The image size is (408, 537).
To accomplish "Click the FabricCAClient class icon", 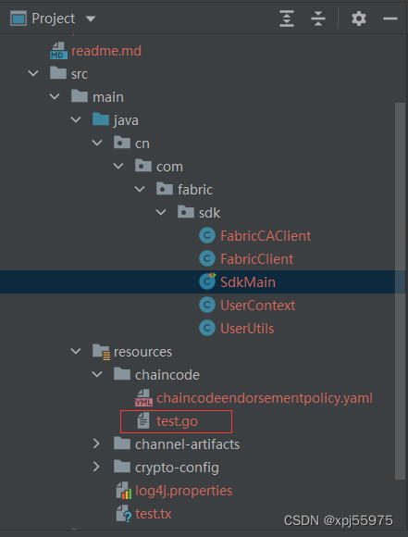I will tap(207, 235).
